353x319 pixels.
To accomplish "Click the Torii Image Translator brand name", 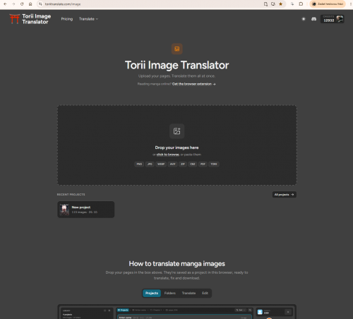I will 37,19.
